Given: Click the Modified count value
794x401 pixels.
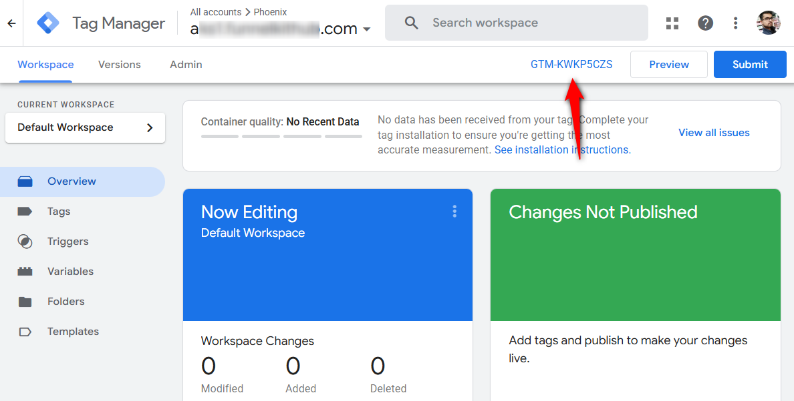Looking at the screenshot, I should tap(209, 366).
